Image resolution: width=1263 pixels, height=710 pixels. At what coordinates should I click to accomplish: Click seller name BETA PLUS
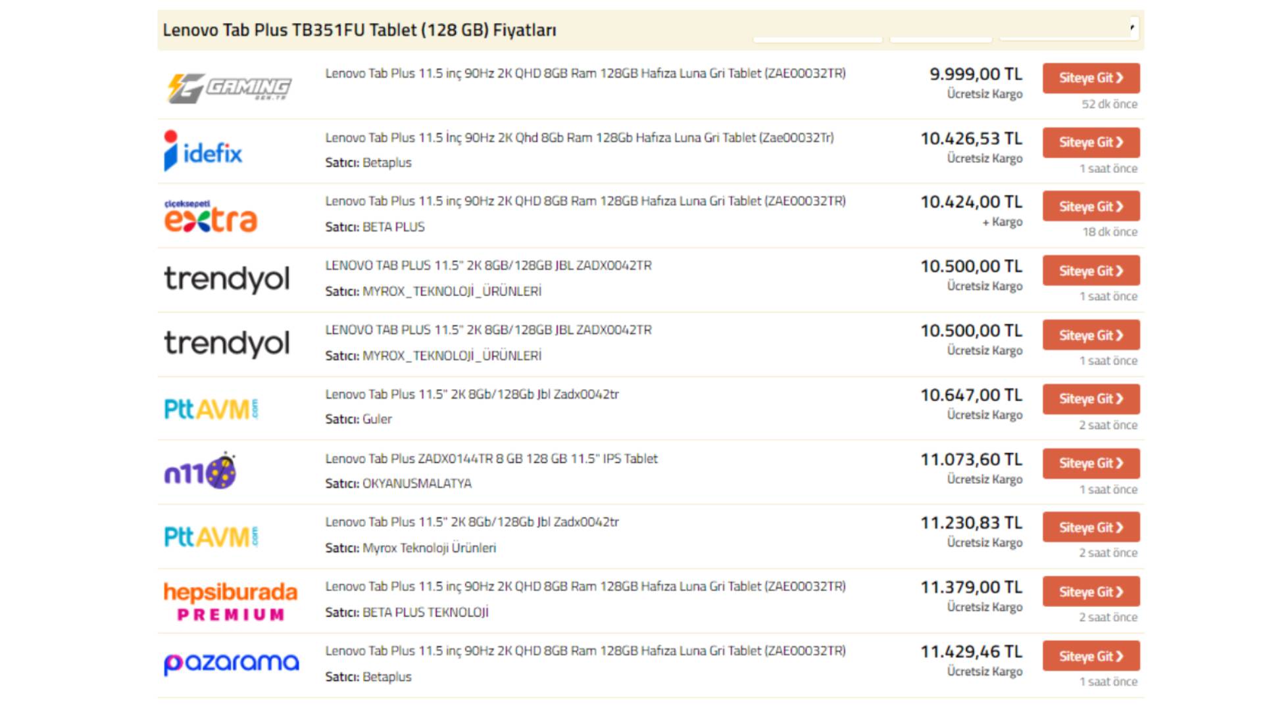pyautogui.click(x=393, y=227)
